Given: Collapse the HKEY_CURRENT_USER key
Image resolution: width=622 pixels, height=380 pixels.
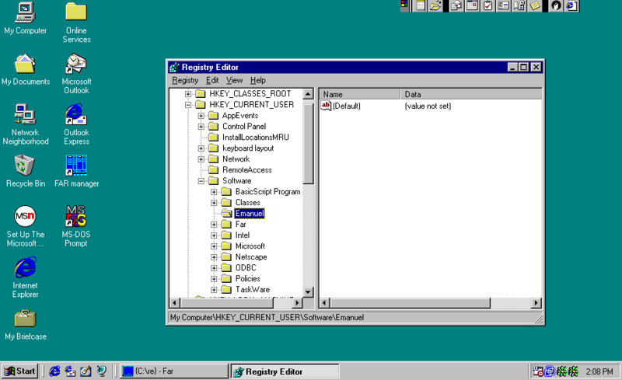Looking at the screenshot, I should tap(188, 105).
